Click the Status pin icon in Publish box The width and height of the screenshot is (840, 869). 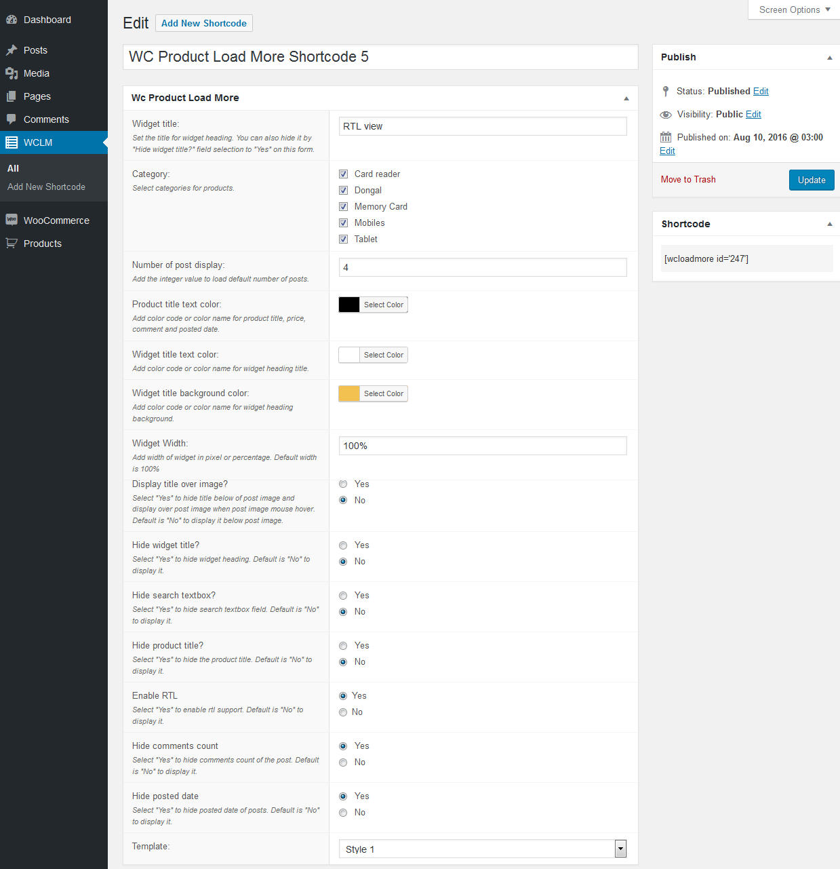pyautogui.click(x=666, y=91)
